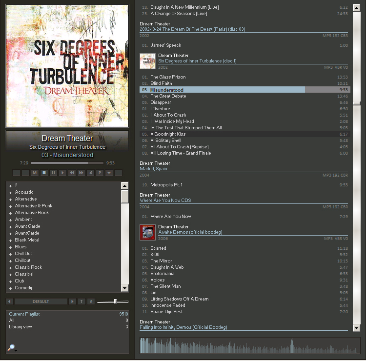The height and width of the screenshot is (361, 366).
Task: Select the playing track Misunderstood
Action: (245, 90)
